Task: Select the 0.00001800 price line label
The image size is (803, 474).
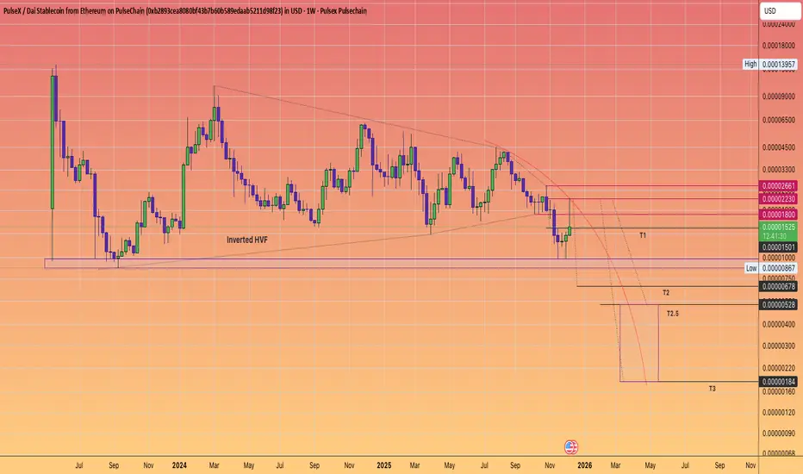Action: 778,215
